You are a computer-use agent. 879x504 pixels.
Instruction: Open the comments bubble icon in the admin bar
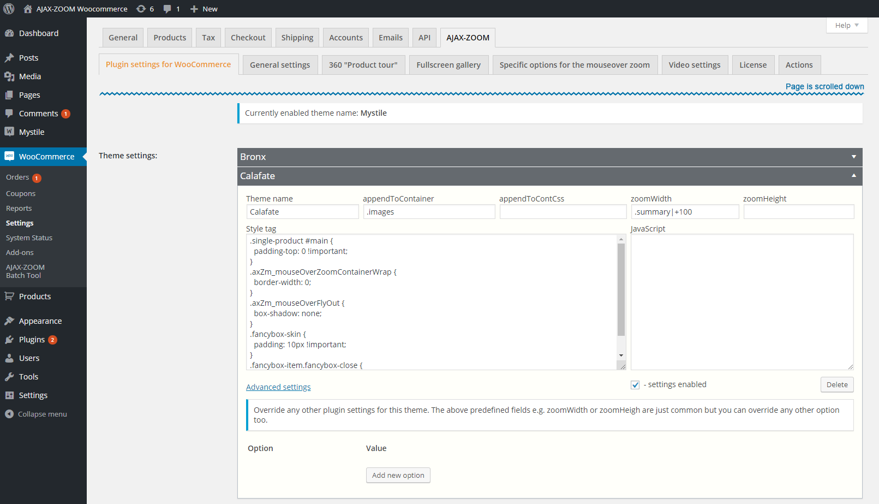167,9
